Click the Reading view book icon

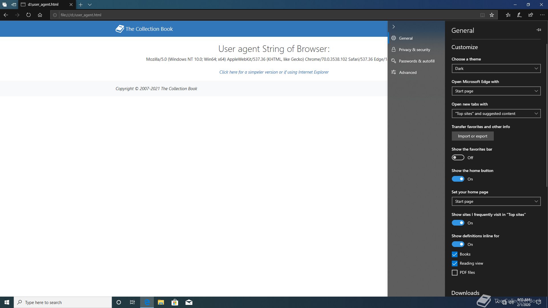pos(482,15)
